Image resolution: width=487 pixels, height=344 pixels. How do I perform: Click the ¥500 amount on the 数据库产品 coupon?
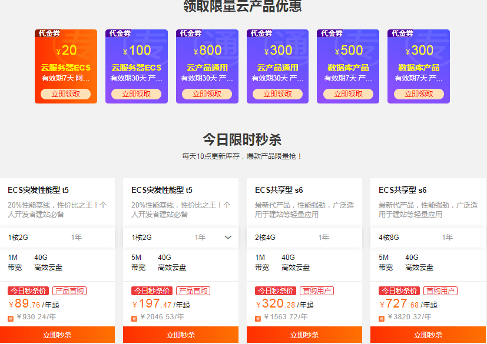pos(349,50)
